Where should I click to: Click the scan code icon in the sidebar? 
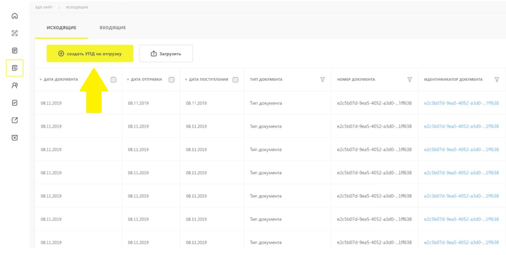[14, 33]
